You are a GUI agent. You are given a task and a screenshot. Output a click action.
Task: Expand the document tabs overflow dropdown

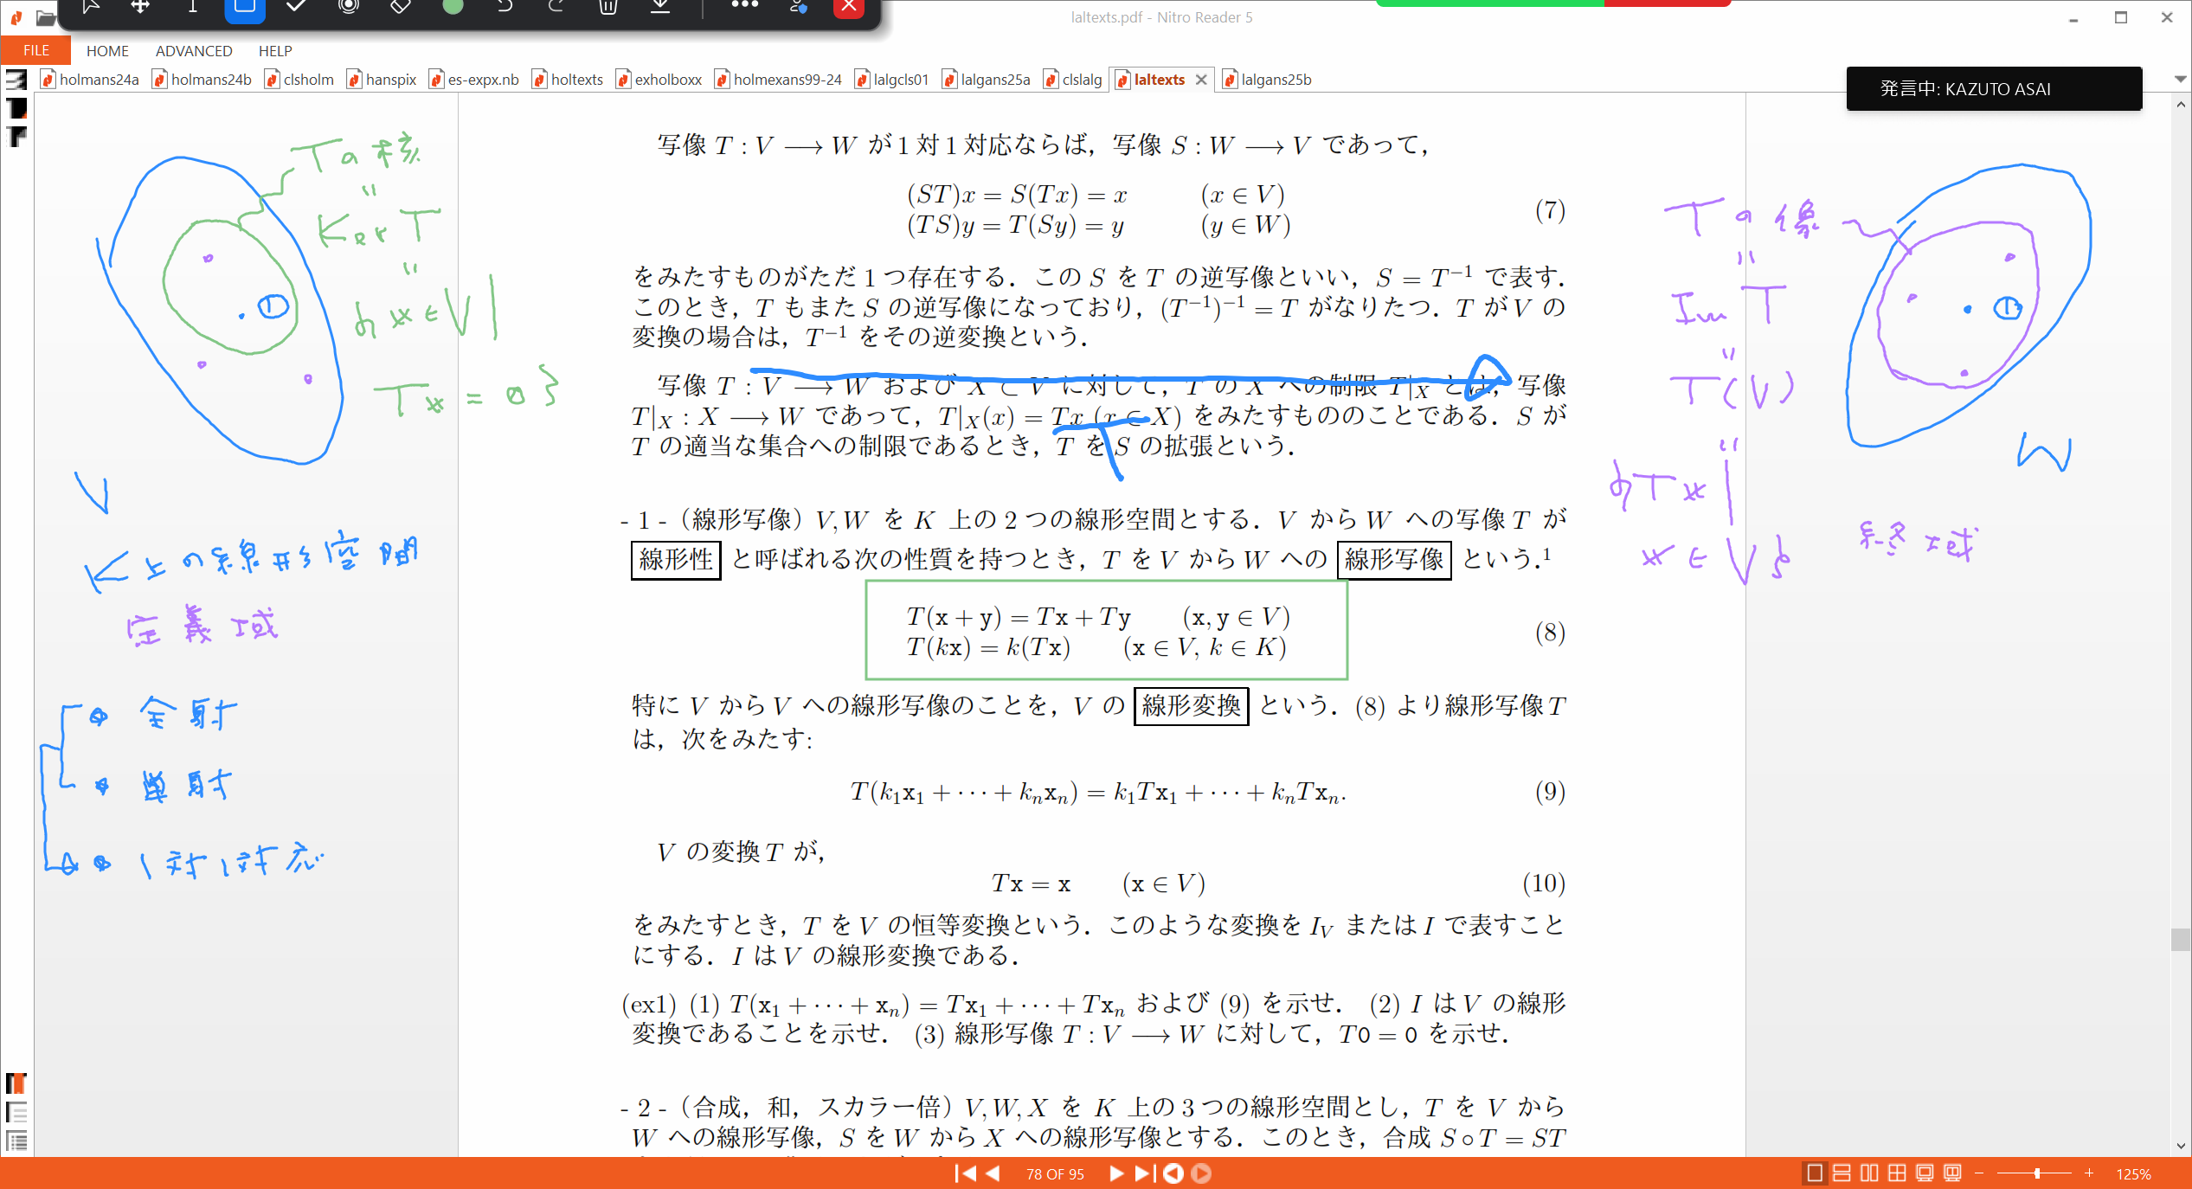click(2181, 80)
